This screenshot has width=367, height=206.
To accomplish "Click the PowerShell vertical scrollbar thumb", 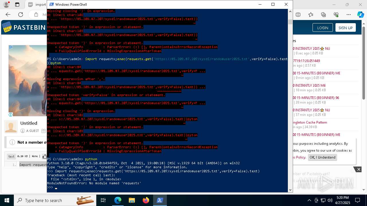I will point(290,22).
